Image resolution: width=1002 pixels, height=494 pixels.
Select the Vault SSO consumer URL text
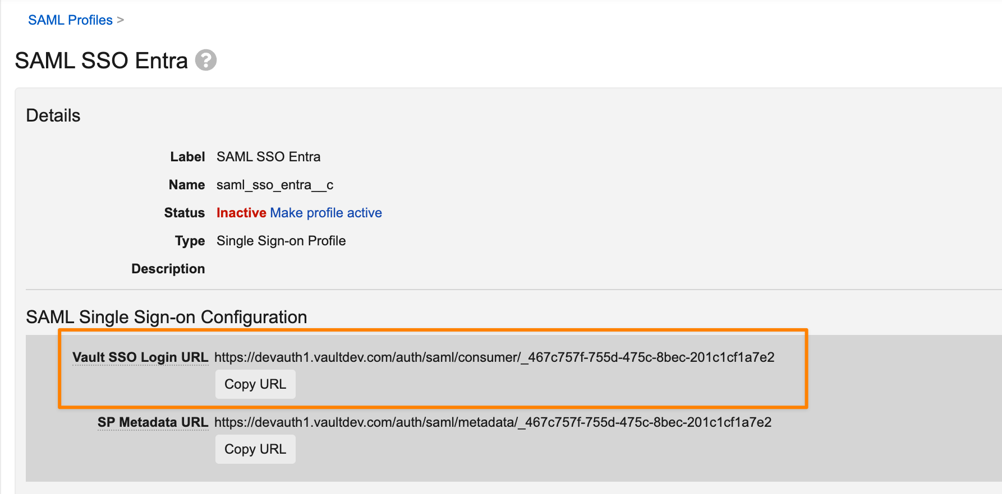tap(494, 357)
